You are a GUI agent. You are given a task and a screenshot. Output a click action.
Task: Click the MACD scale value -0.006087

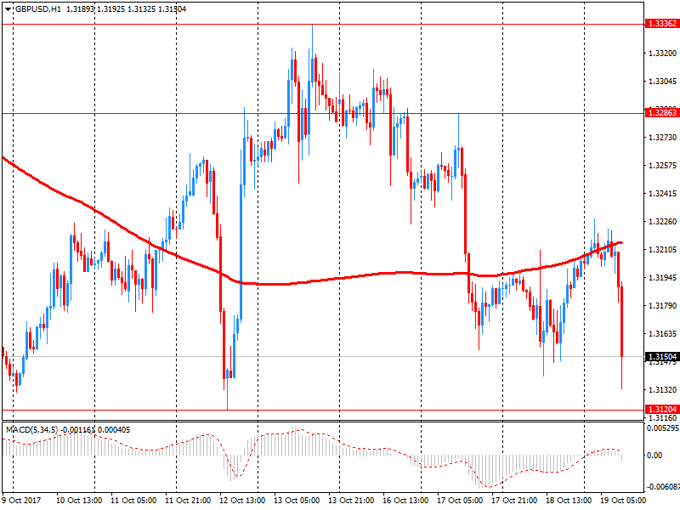663,486
